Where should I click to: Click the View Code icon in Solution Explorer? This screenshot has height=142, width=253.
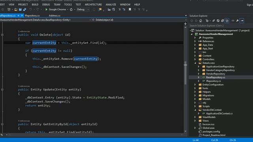(x=233, y=21)
